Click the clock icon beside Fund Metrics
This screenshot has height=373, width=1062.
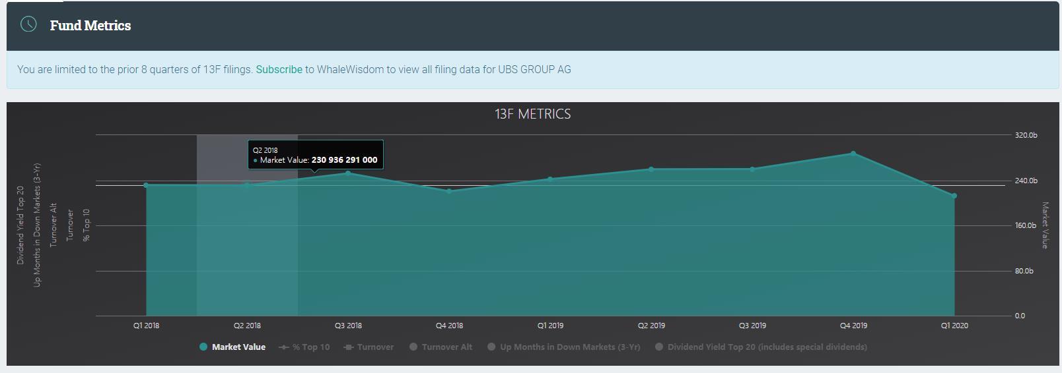point(28,24)
